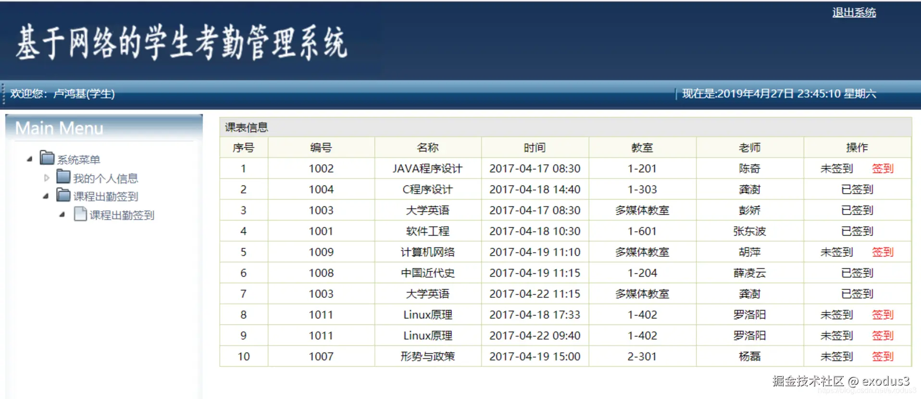Click classroom cell 1-601
This screenshot has width=921, height=399.
tap(642, 231)
